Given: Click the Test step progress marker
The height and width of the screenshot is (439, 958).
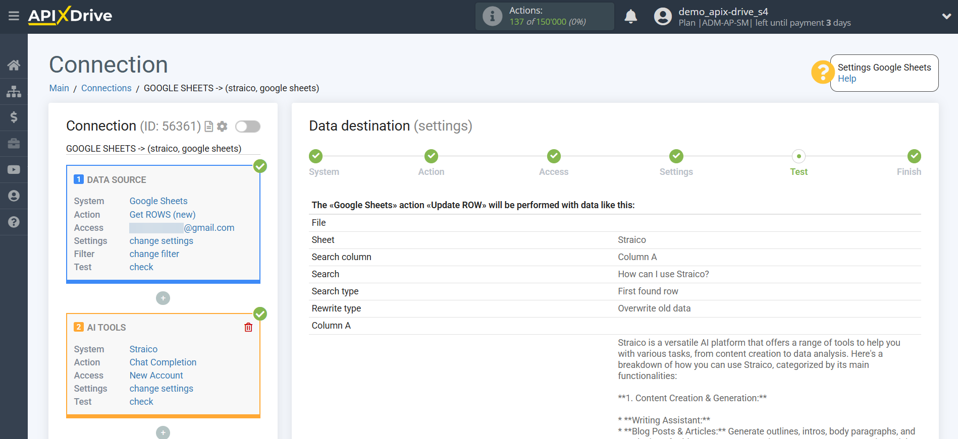Looking at the screenshot, I should pos(799,157).
